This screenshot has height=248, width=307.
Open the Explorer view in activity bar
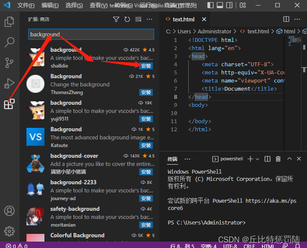pyautogui.click(x=9, y=22)
